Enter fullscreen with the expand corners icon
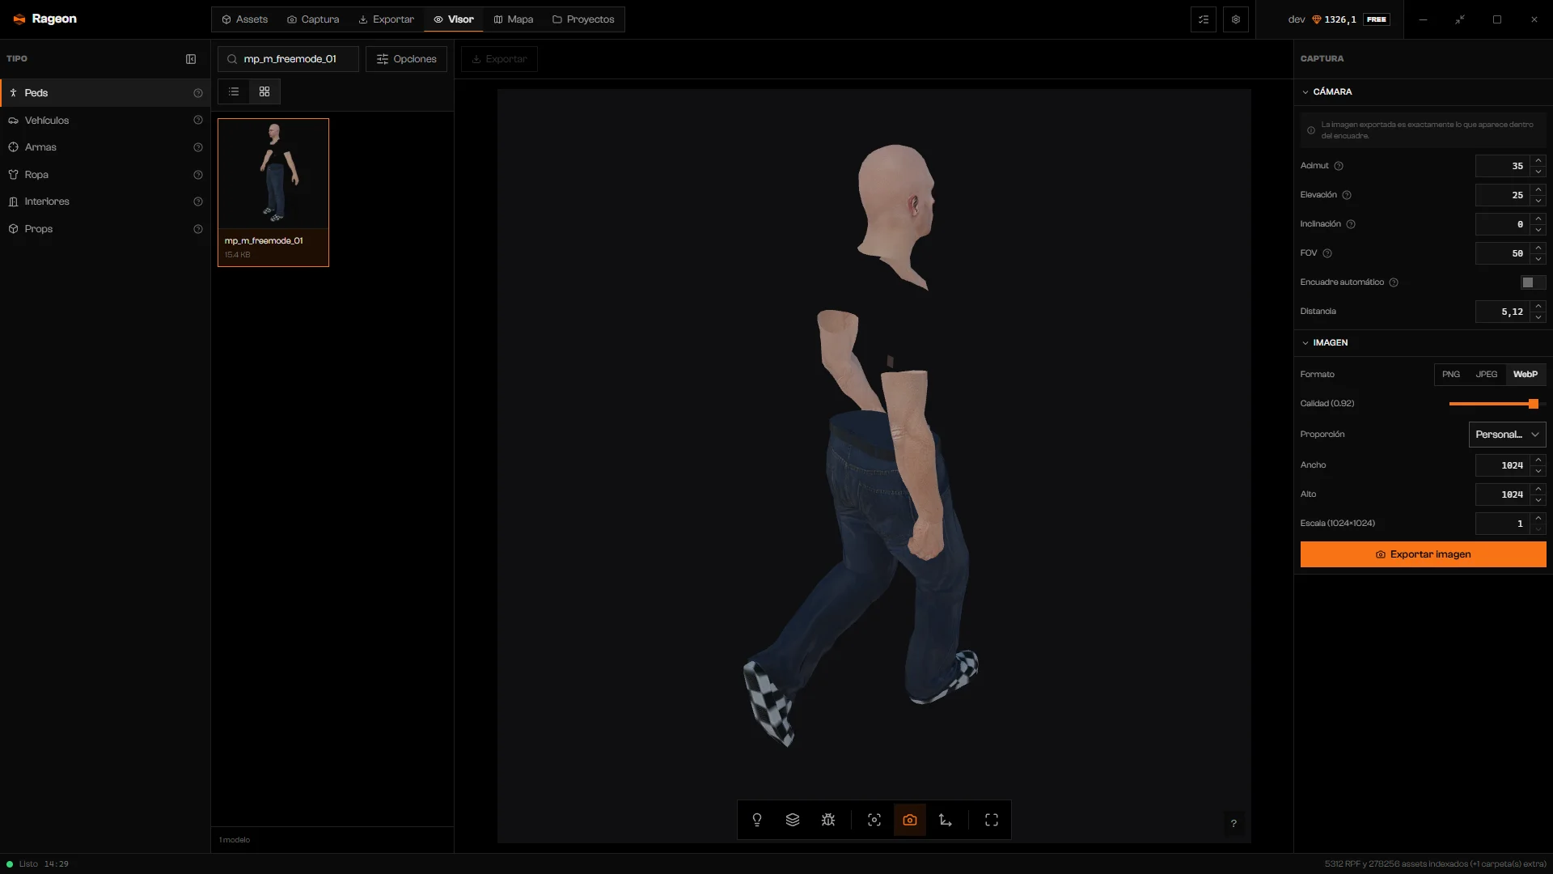The height and width of the screenshot is (874, 1553). coord(992,820)
